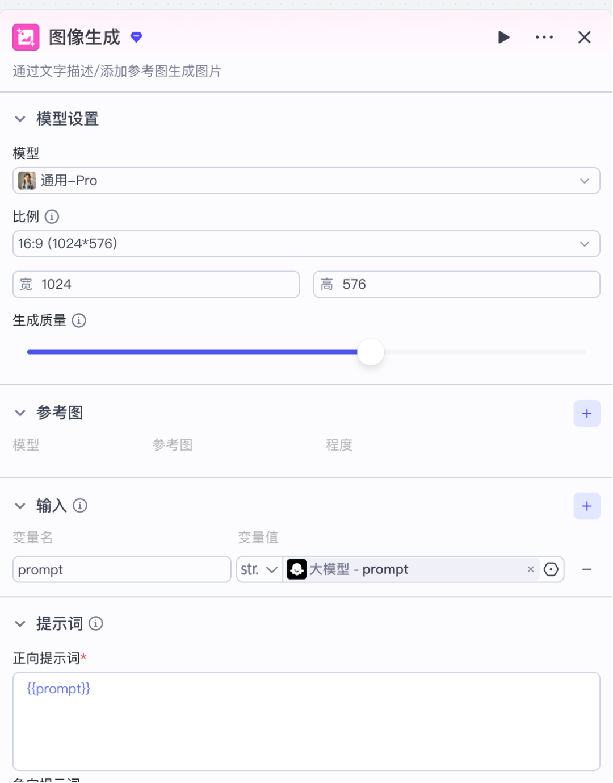Image resolution: width=613 pixels, height=783 pixels.
Task: Click the blue gem badge beside title
Action: click(136, 38)
